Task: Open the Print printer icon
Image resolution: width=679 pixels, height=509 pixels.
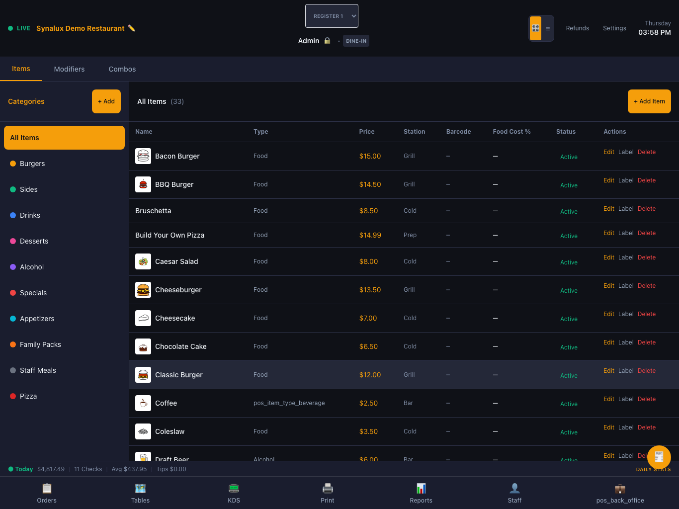Action: click(328, 489)
